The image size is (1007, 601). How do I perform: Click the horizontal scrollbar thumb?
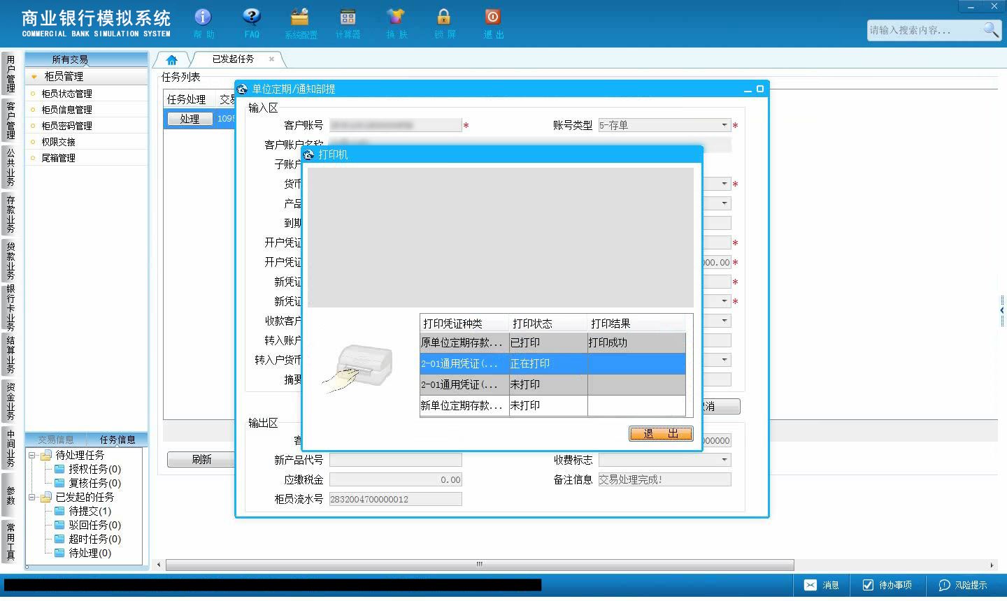coord(480,565)
